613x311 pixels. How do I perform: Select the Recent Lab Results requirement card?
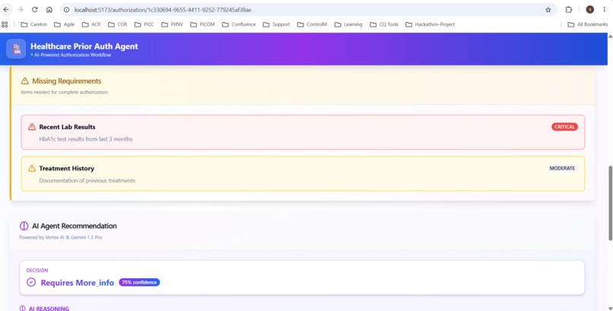[303, 132]
